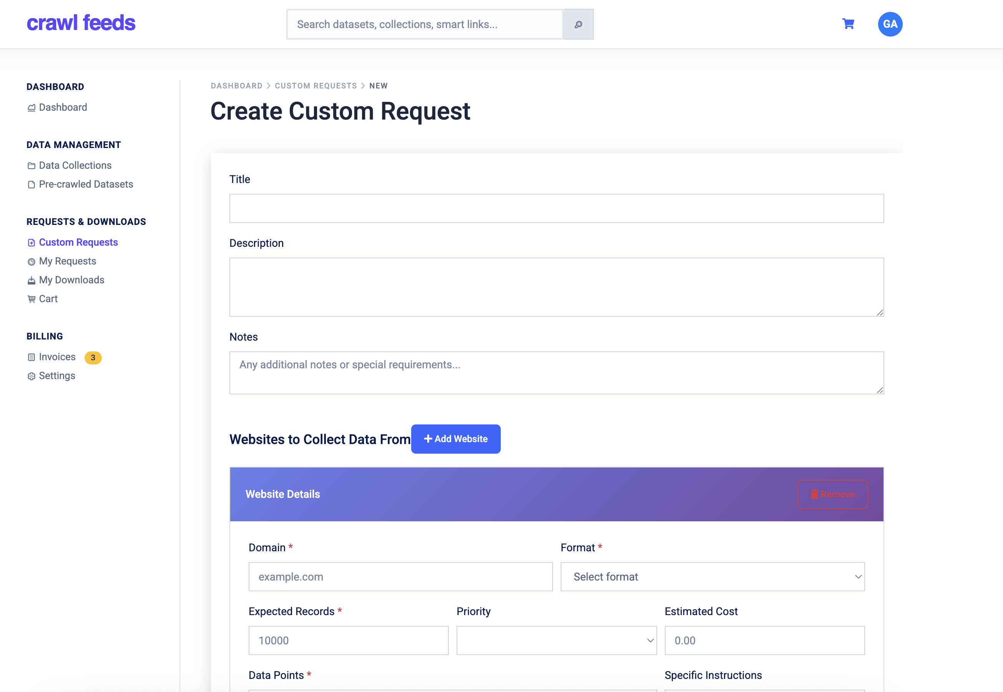Screen dimensions: 1003x692
Task: Click the My Requests clock icon
Action: [31, 261]
